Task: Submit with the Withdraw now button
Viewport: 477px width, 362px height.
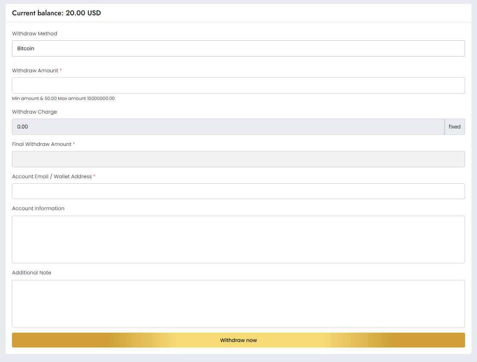Action: 238,340
